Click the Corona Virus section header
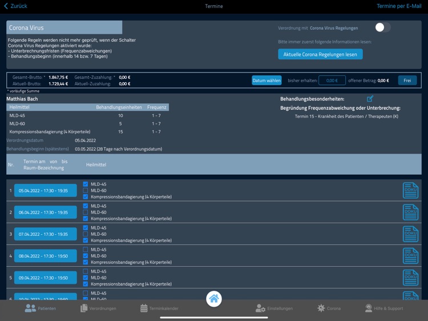This screenshot has width=428, height=321. (64, 27)
